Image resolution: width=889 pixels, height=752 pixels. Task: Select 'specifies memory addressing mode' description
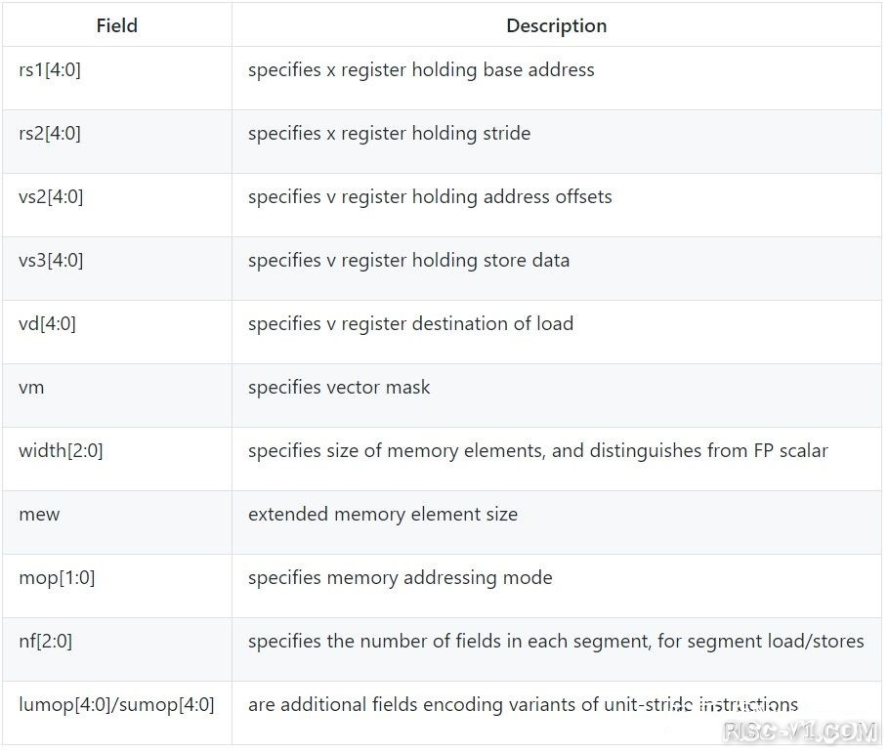[x=401, y=577]
